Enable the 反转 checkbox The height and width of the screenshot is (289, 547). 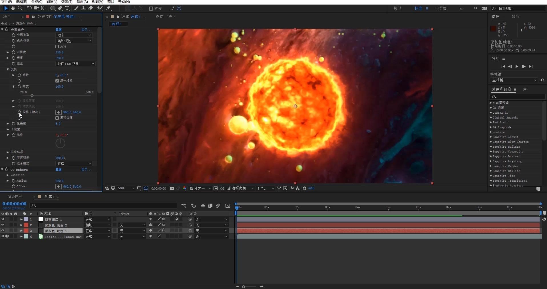[57, 47]
